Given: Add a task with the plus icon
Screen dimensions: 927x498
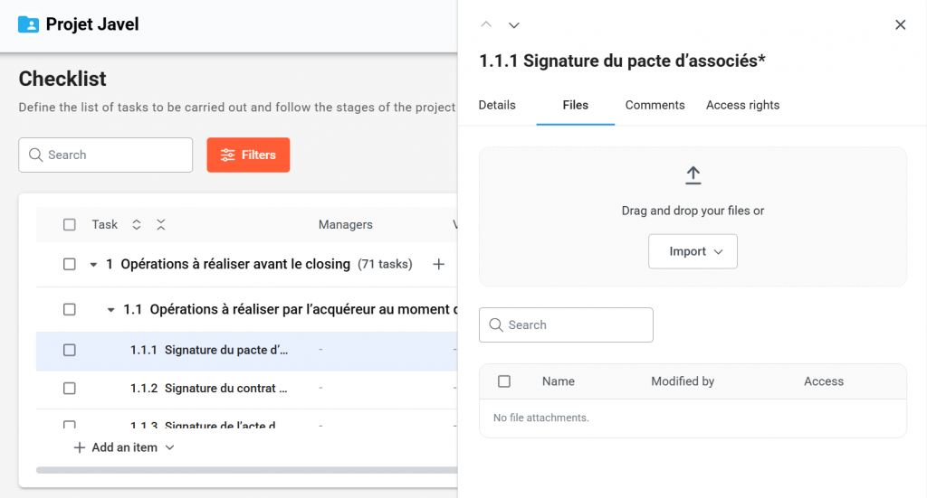Looking at the screenshot, I should pos(438,265).
